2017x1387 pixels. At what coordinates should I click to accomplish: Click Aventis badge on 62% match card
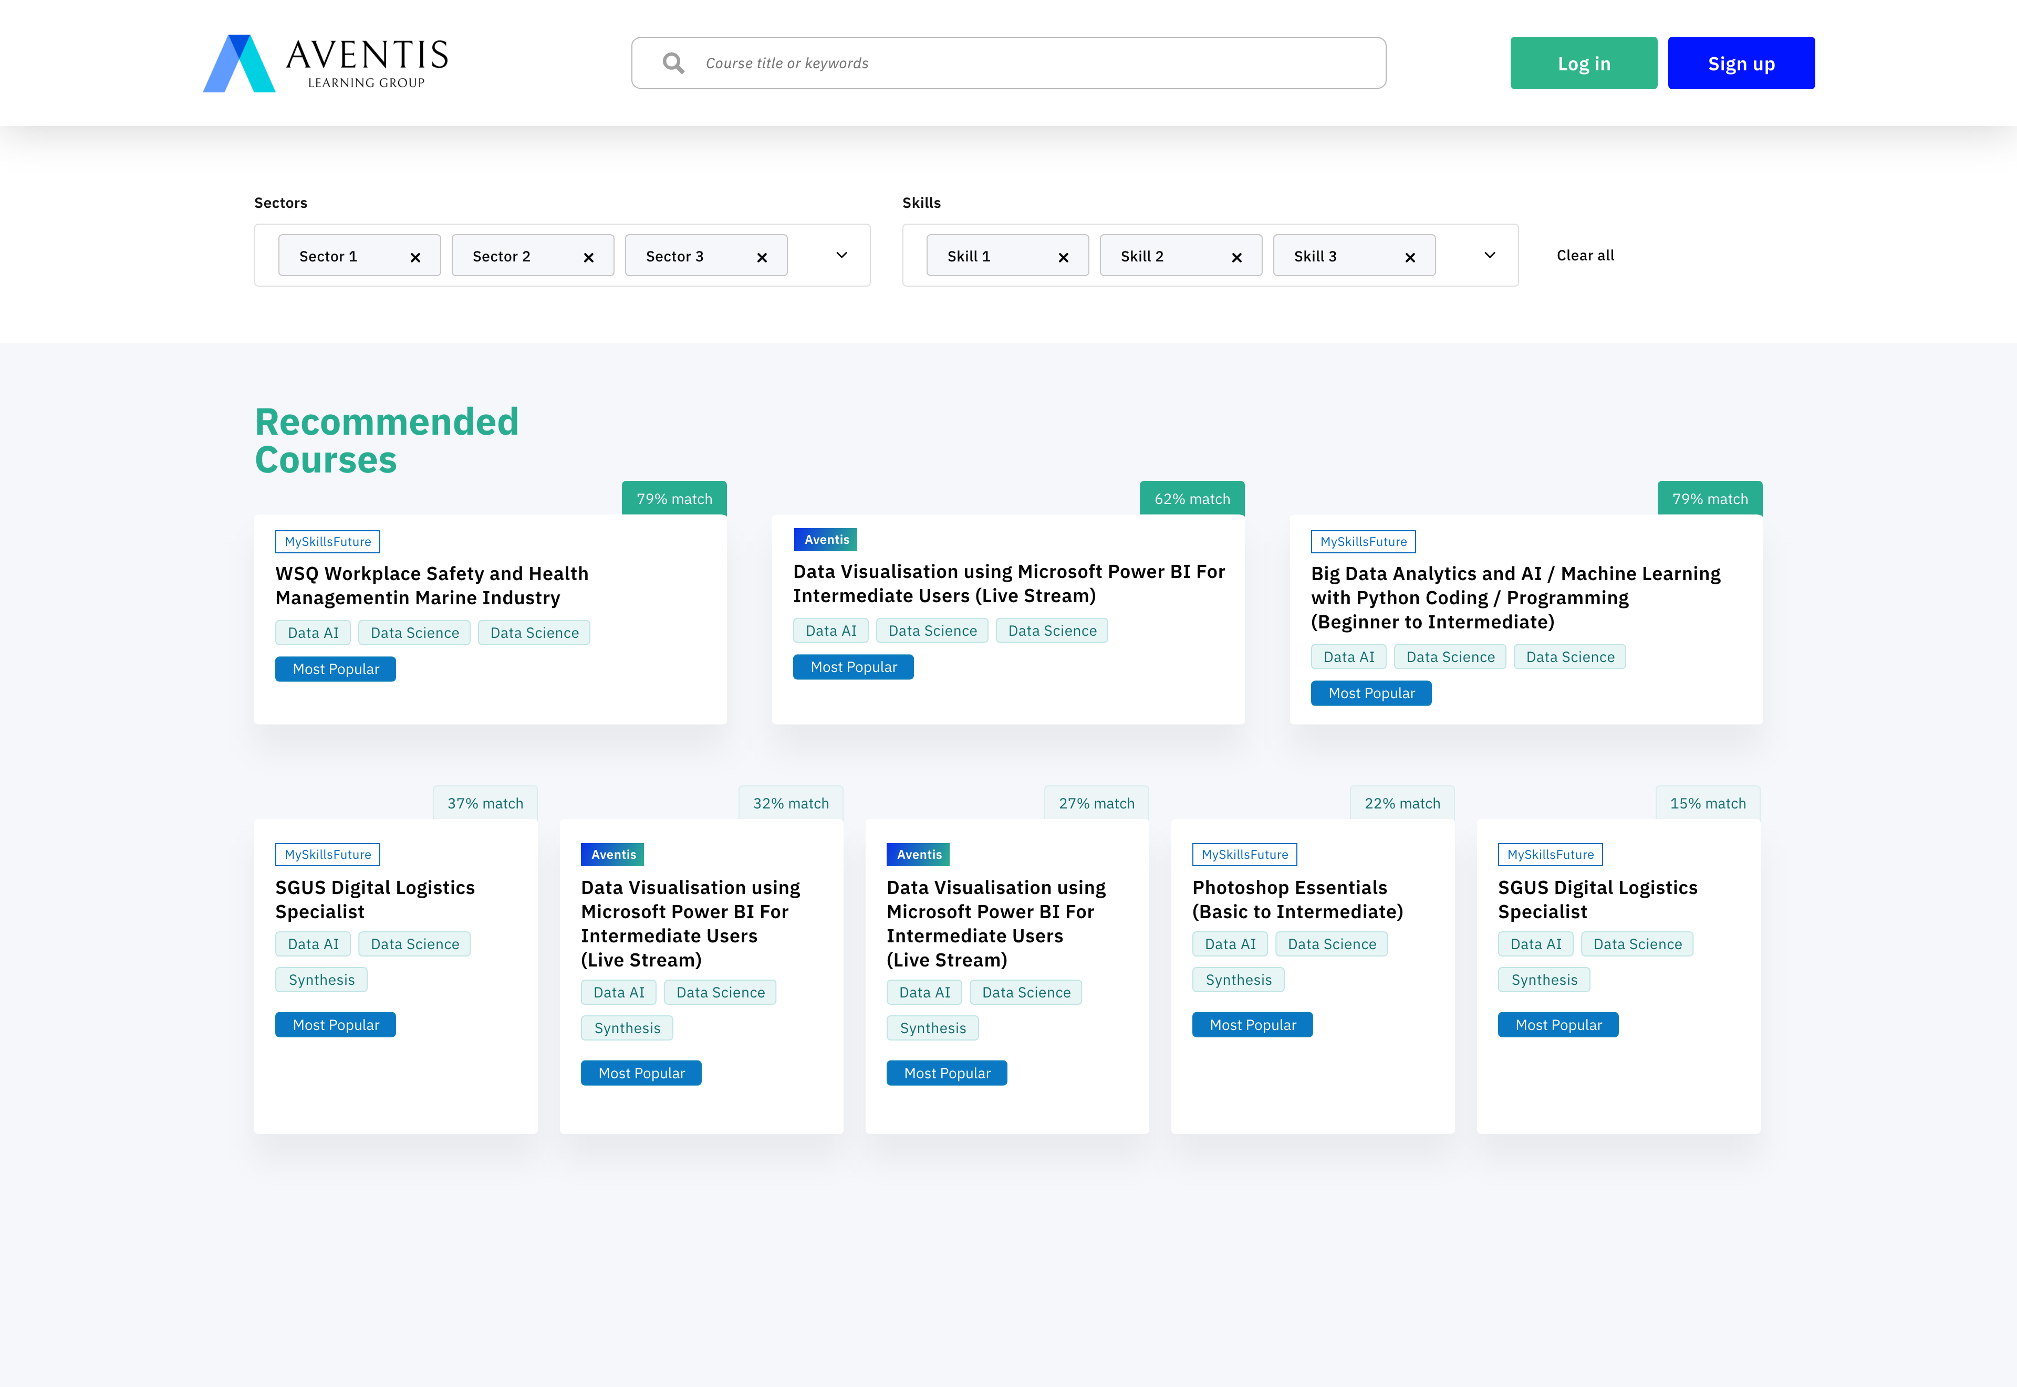(x=826, y=540)
